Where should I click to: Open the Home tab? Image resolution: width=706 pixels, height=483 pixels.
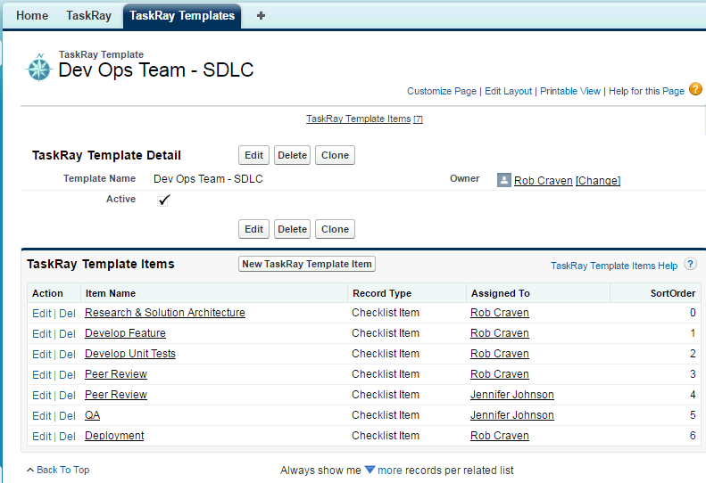[x=32, y=16]
